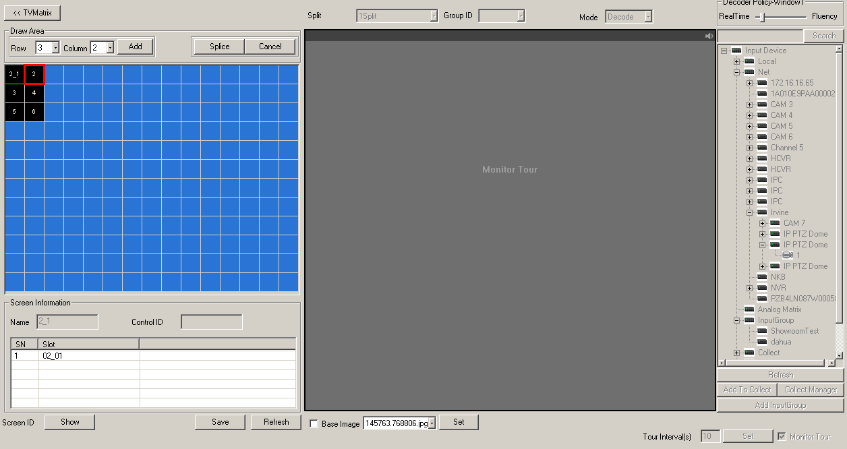Image resolution: width=847 pixels, height=449 pixels.
Task: Select camera channel 1 icon under IP PTZ Dome
Action: (788, 256)
